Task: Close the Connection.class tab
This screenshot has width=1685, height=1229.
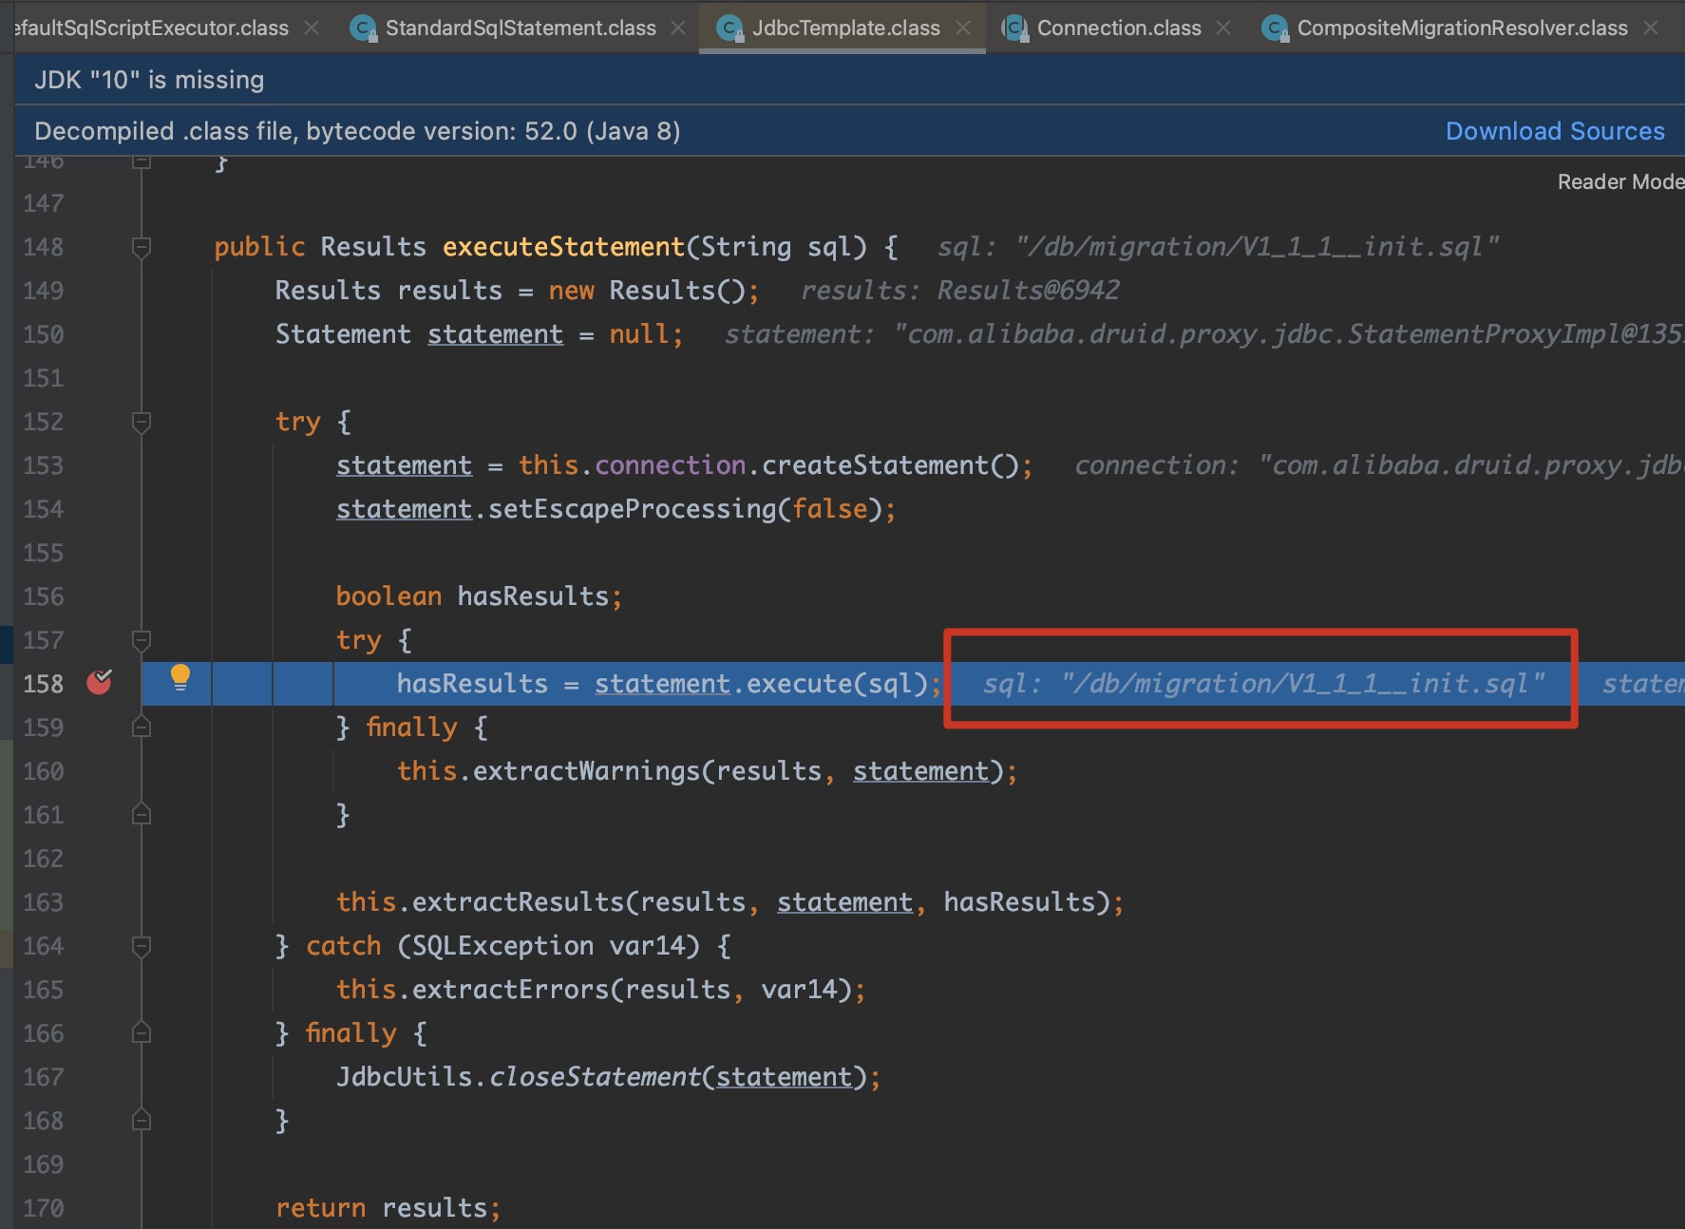Action: [1223, 28]
